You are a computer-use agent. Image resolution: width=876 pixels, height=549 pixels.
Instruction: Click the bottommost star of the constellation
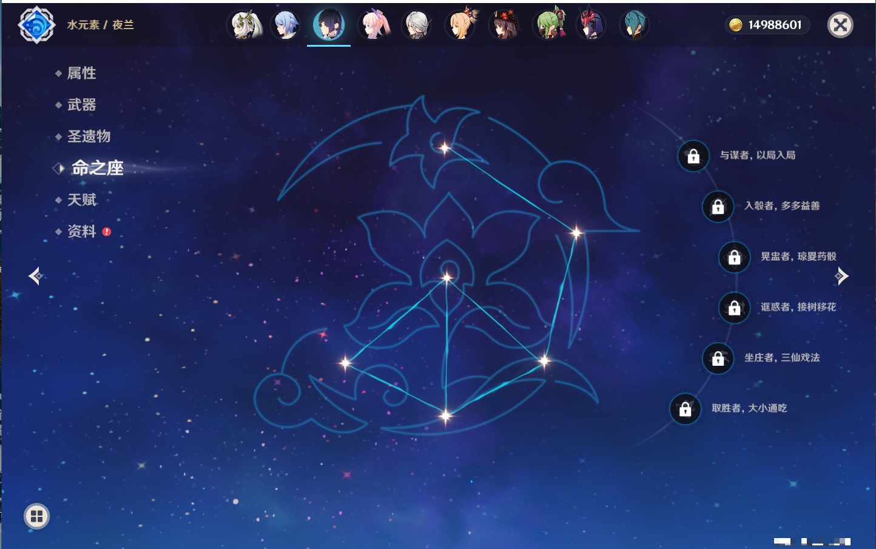tap(446, 416)
